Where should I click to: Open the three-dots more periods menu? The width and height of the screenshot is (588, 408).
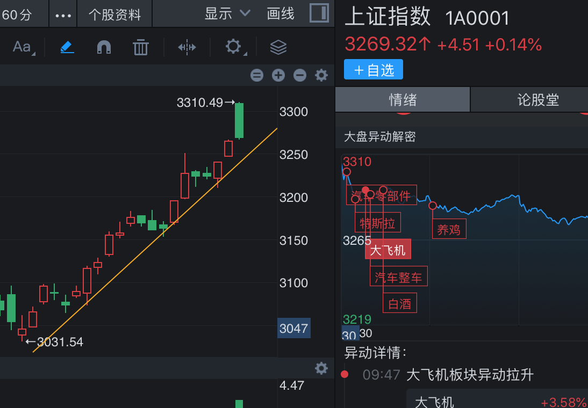63,16
